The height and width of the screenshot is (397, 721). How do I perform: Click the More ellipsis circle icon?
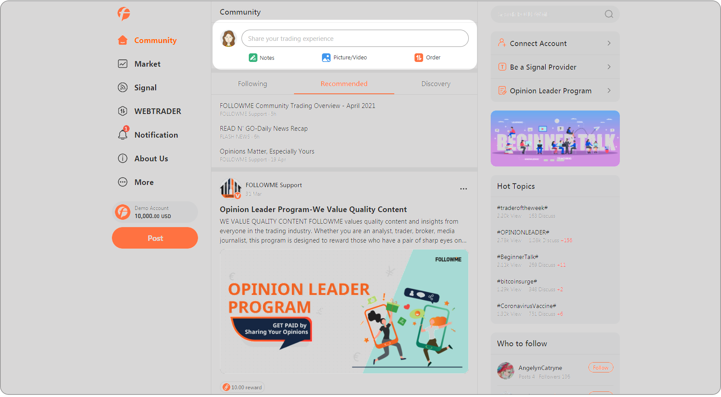(x=123, y=182)
